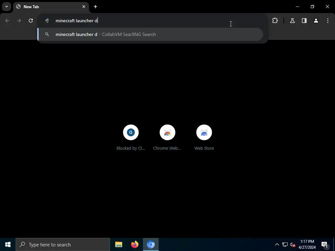Image resolution: width=335 pixels, height=251 pixels.
Task: Open the Web Store shortcut
Action: [204, 138]
